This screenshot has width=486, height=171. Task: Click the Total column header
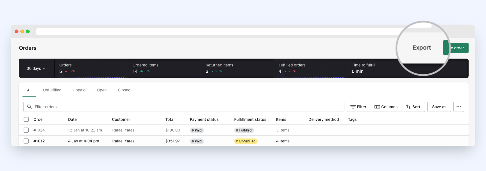(x=170, y=119)
